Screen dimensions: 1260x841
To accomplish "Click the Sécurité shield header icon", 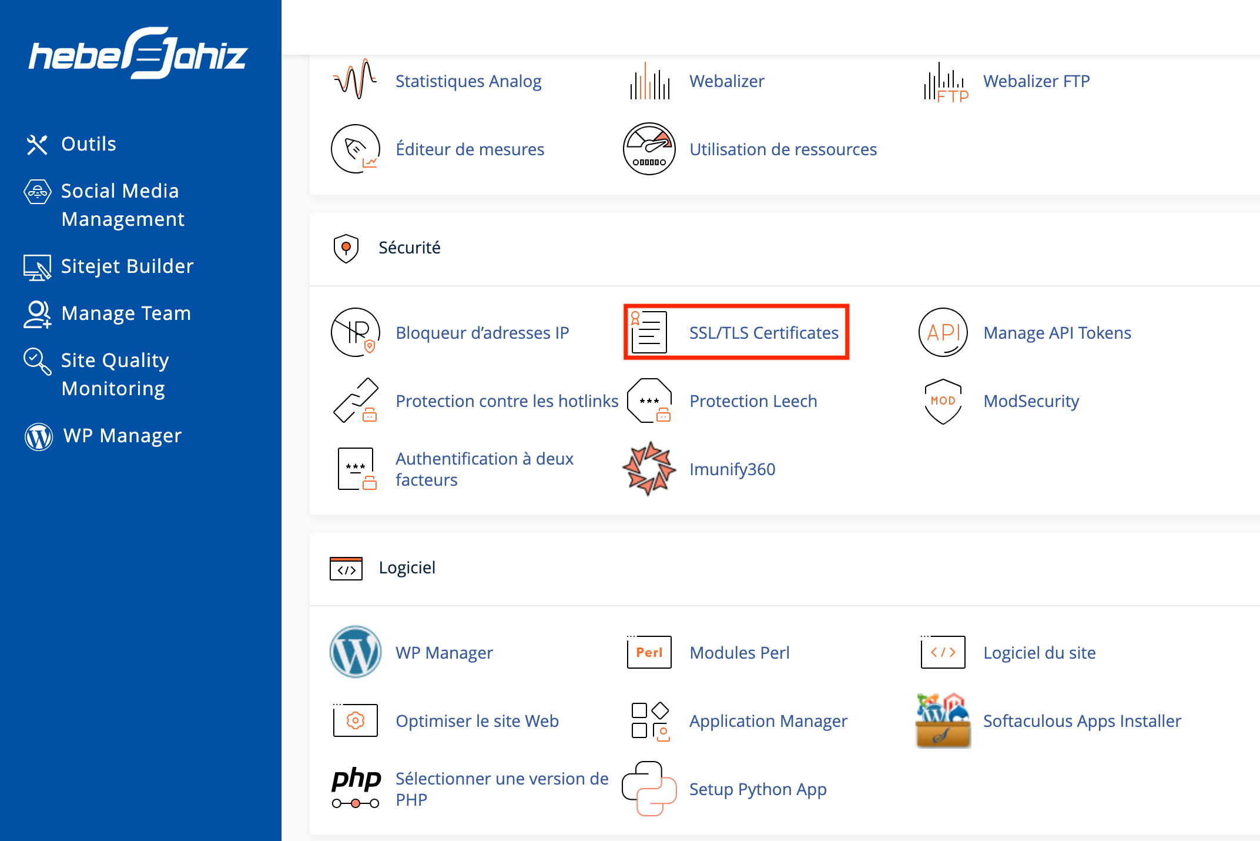I will coord(346,248).
